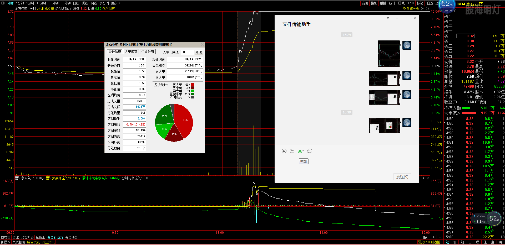Click 发送(S) send button
The width and height of the screenshot is (505, 245).
pyautogui.click(x=402, y=177)
